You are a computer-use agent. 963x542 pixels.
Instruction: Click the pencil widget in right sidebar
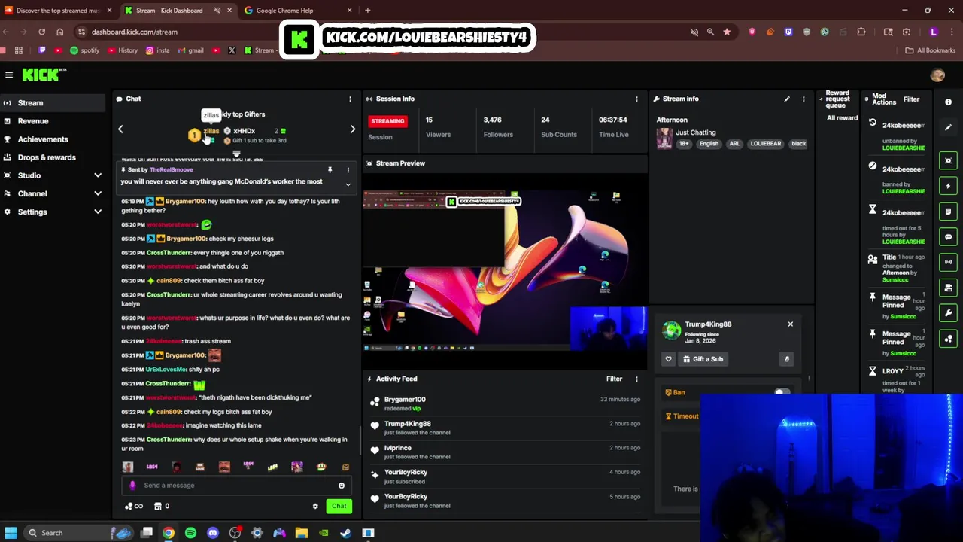coord(949,127)
